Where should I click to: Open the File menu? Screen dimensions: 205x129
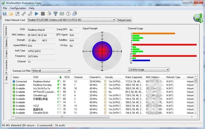coord(5,8)
